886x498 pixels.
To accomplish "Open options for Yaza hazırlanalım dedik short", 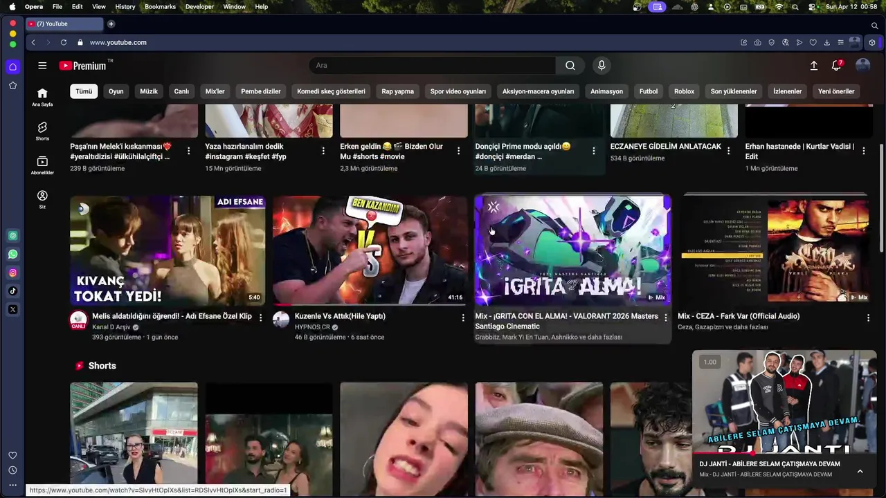I will click(323, 151).
